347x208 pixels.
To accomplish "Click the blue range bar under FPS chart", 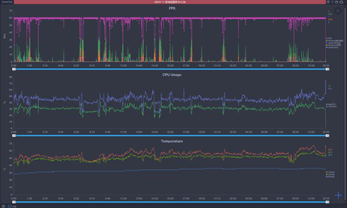I will [x=171, y=69].
